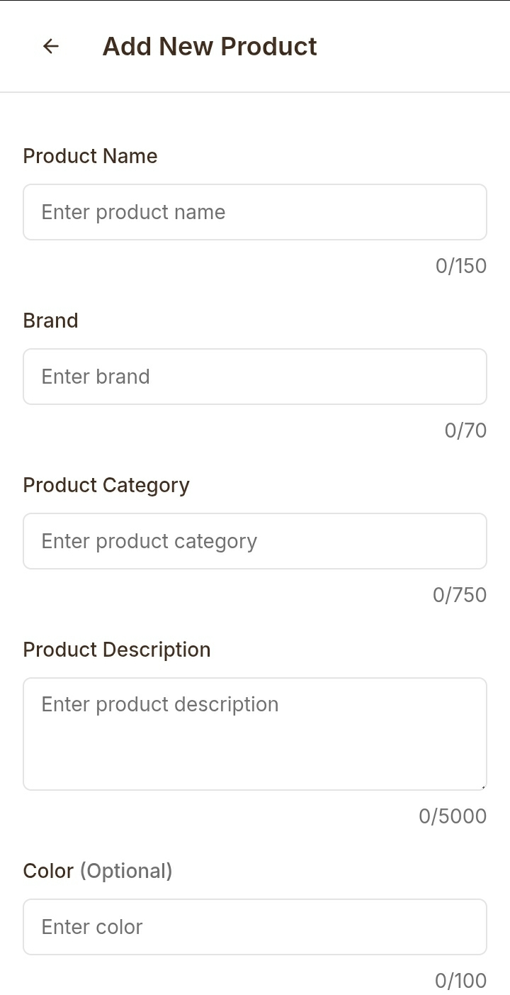Focus the Enter color input field
The height and width of the screenshot is (995, 510).
[255, 927]
